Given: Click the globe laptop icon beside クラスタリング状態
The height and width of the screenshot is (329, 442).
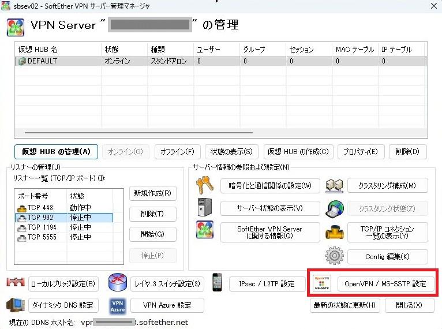Looking at the screenshot, I should tap(334, 209).
